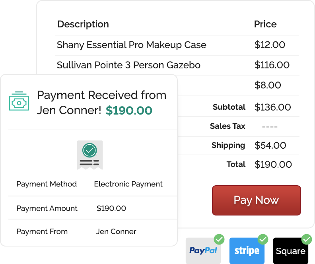The height and width of the screenshot is (264, 315).
Task: Click the Payment From Jen Conner value
Action: point(116,231)
